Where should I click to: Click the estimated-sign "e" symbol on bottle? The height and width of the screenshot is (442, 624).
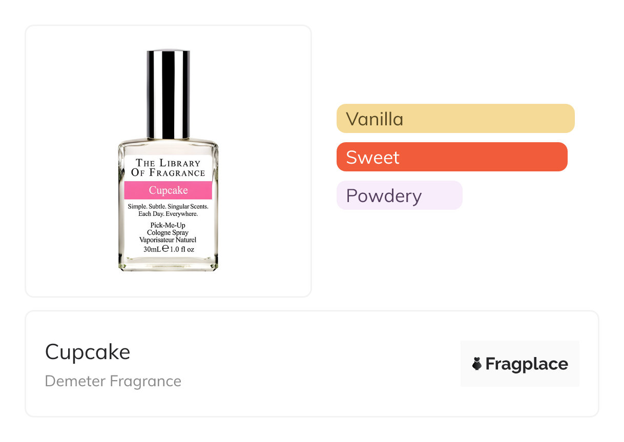coord(165,249)
